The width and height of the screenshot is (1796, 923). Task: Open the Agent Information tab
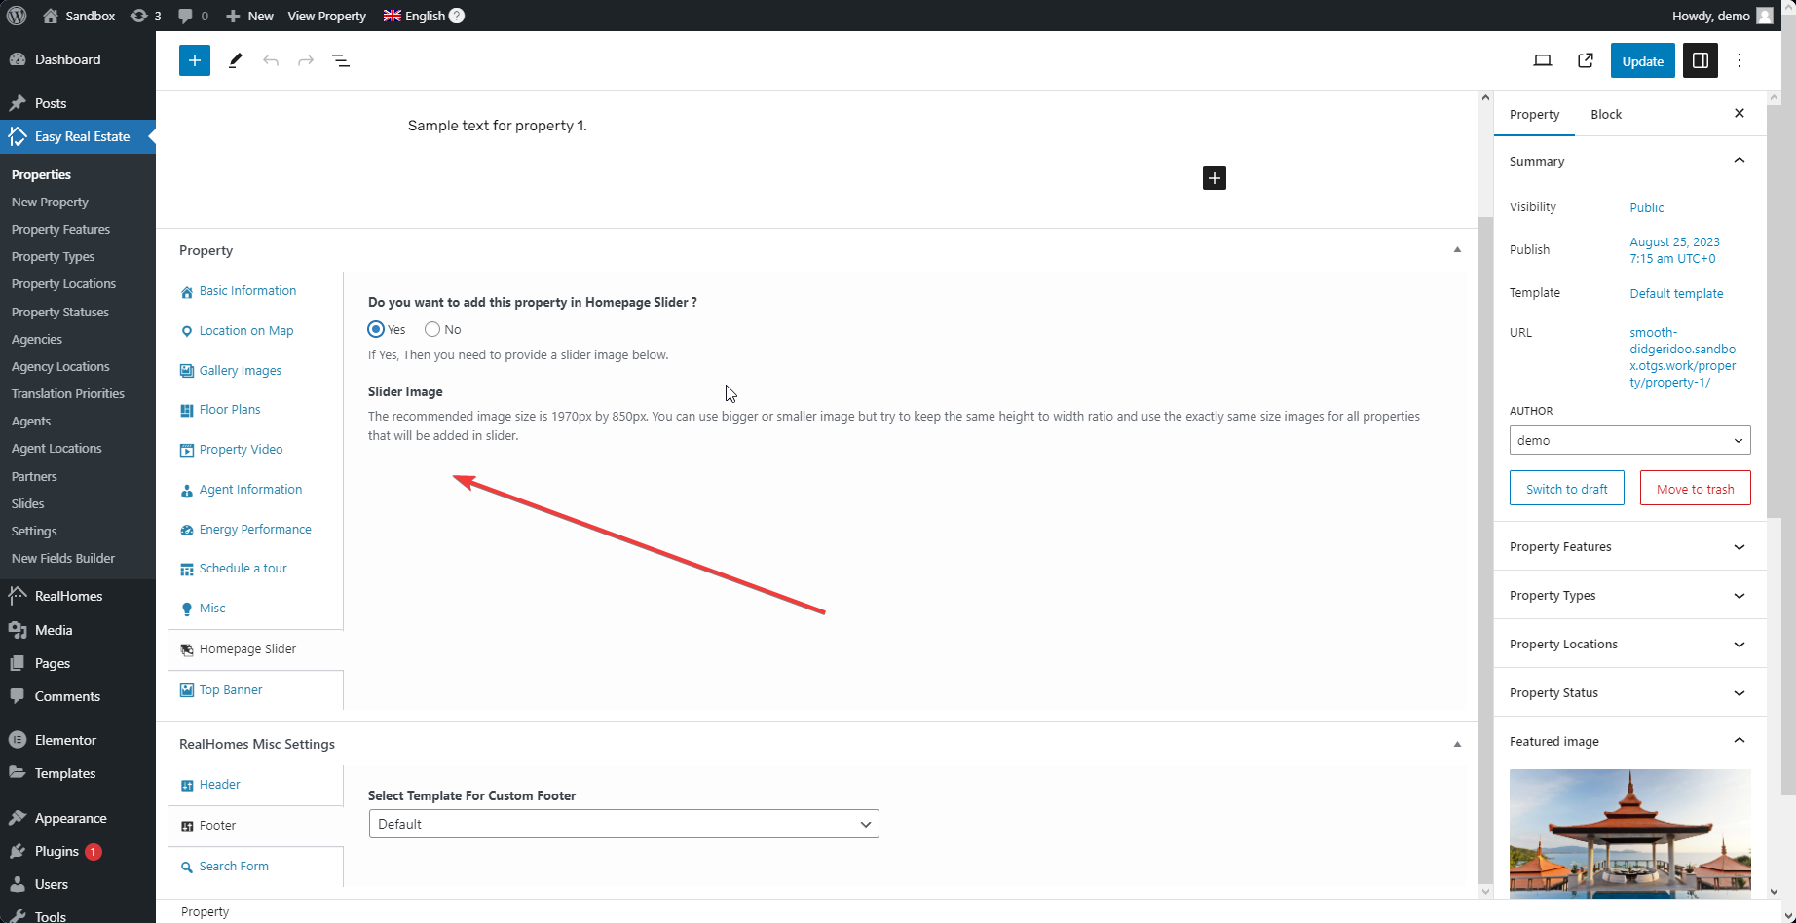click(x=250, y=489)
